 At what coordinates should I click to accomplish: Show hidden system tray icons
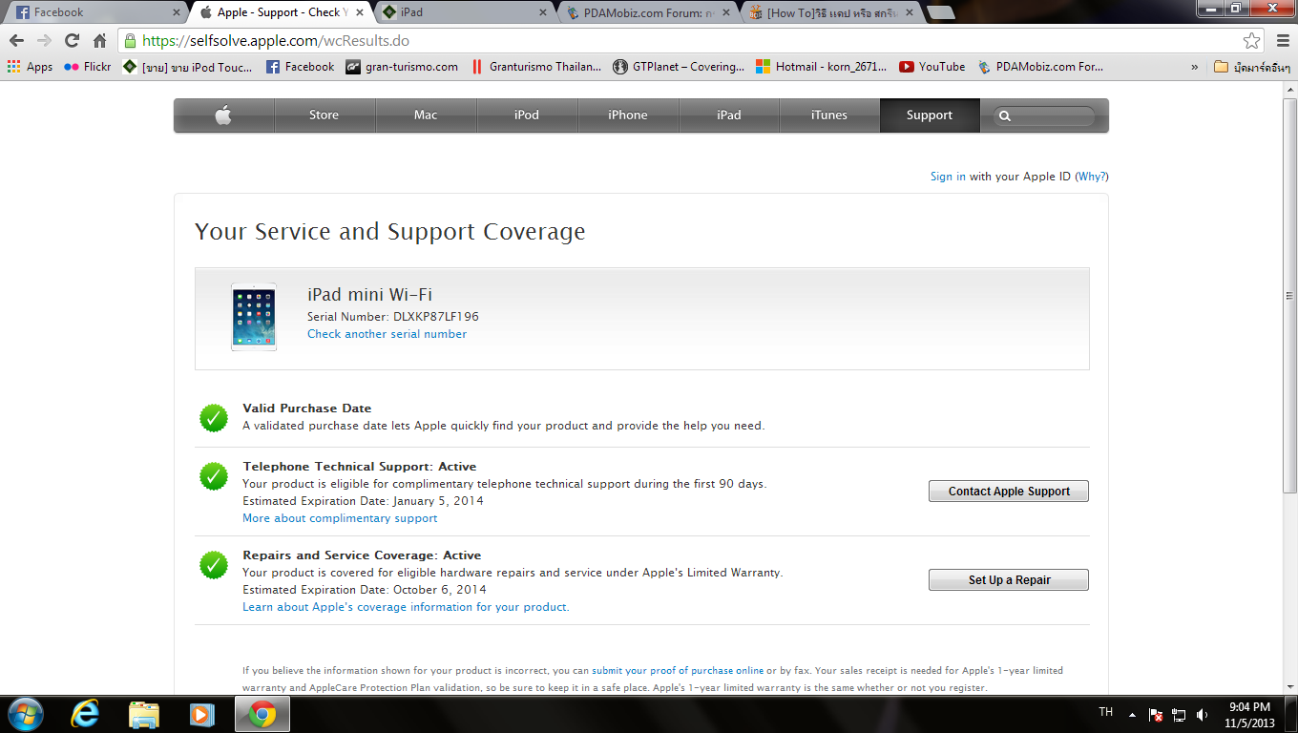coord(1132,714)
